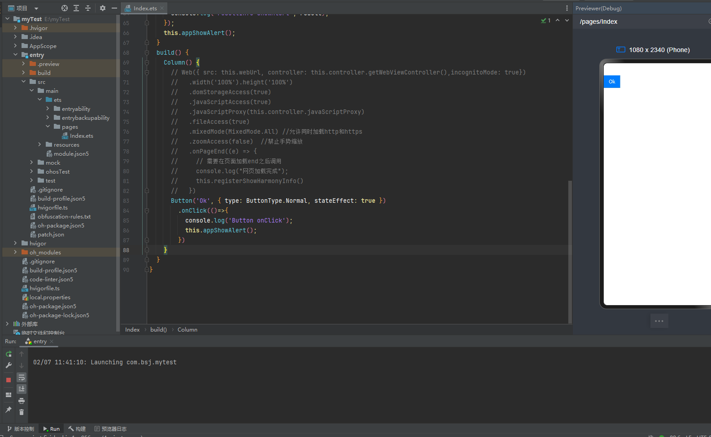Select code-linter.json5 file
The width and height of the screenshot is (711, 437).
pyautogui.click(x=47, y=279)
